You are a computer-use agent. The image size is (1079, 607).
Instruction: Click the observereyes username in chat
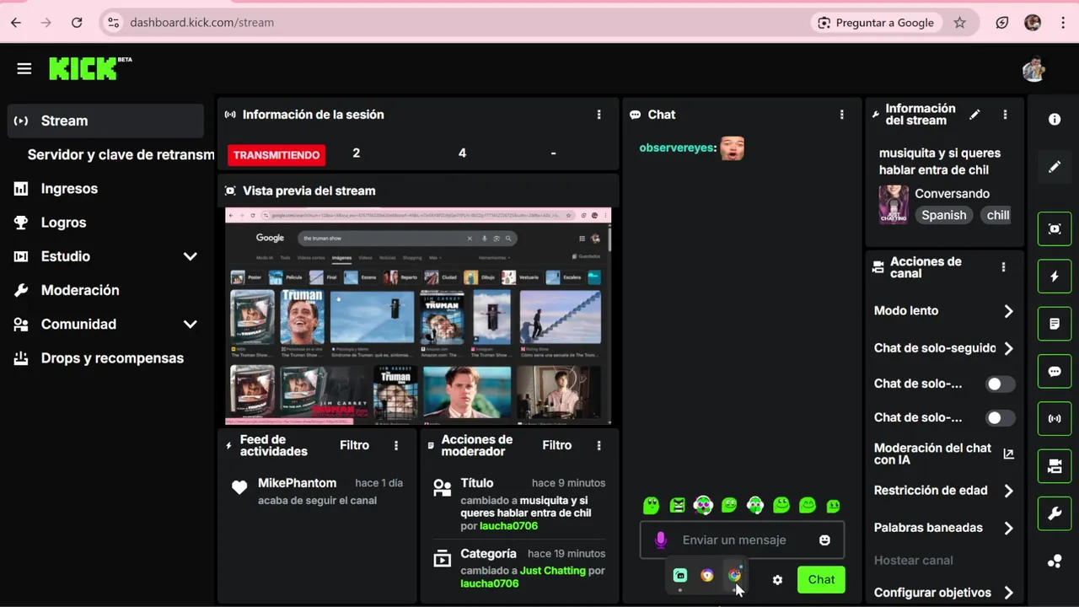click(678, 148)
